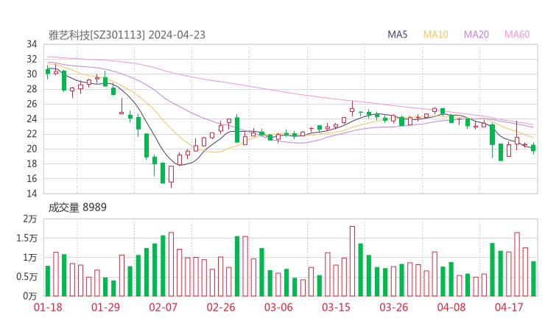Toggle the MA10 legend label
The image size is (545, 324).
coord(436,35)
